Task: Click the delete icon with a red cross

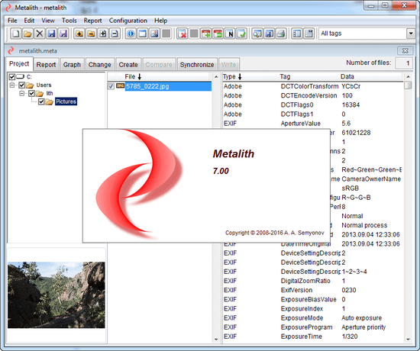Action: [x=183, y=34]
